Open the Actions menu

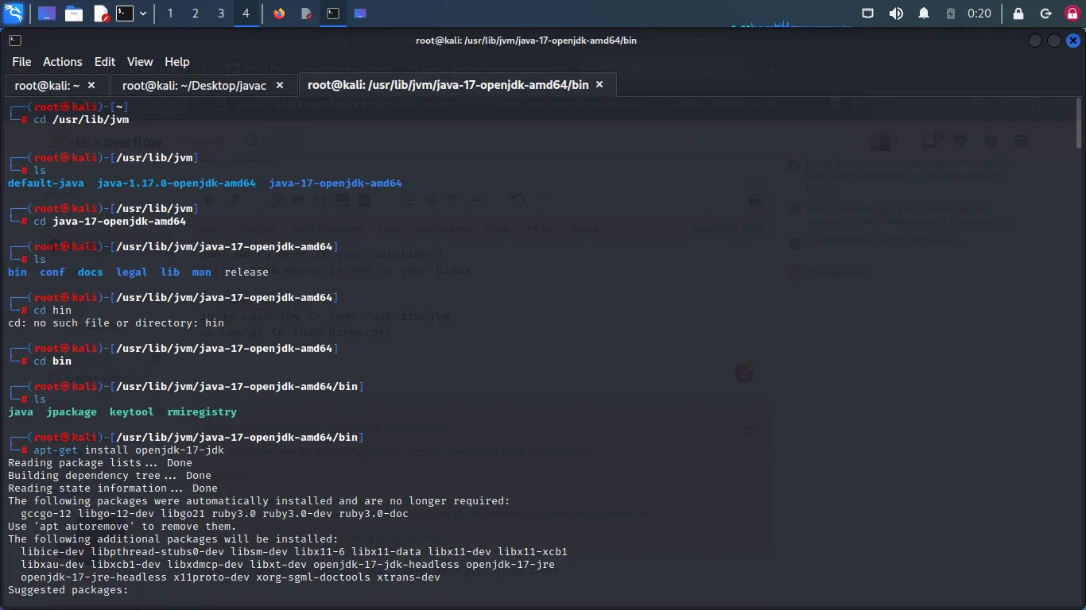63,62
